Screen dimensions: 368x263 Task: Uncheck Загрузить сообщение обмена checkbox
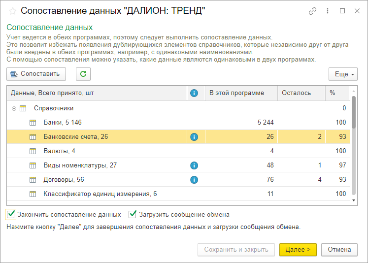(133, 214)
